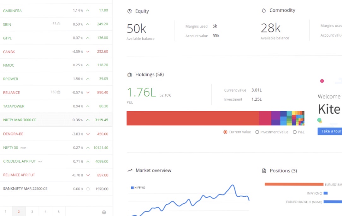This screenshot has height=216, width=342.
Task: Click the NMDC up arrow indicator
Action: 88,65
